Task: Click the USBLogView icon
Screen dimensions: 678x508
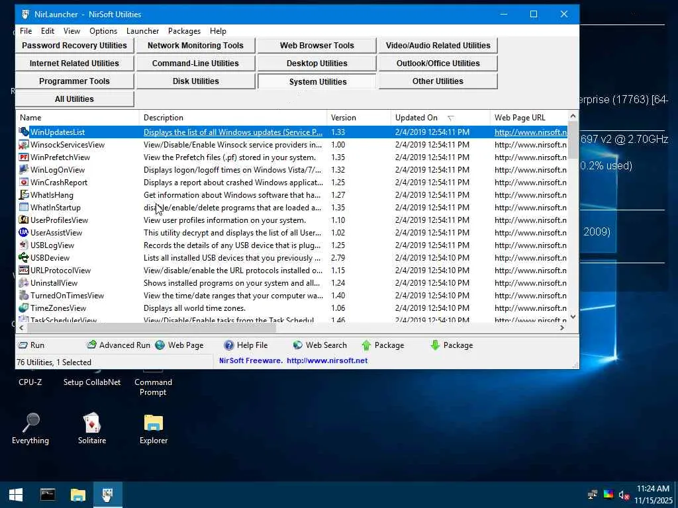Action: [24, 245]
